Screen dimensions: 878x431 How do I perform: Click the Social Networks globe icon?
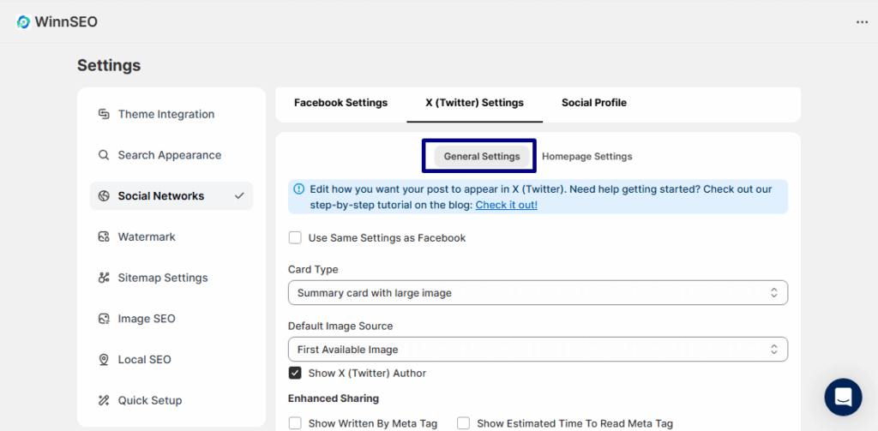pyautogui.click(x=104, y=196)
